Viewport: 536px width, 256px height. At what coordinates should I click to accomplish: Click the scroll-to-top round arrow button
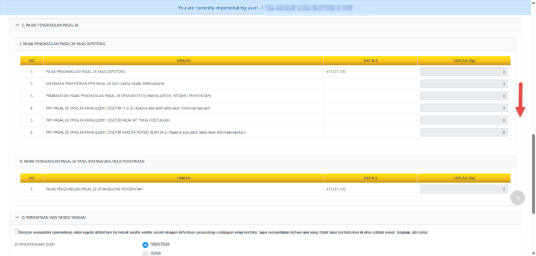(517, 197)
